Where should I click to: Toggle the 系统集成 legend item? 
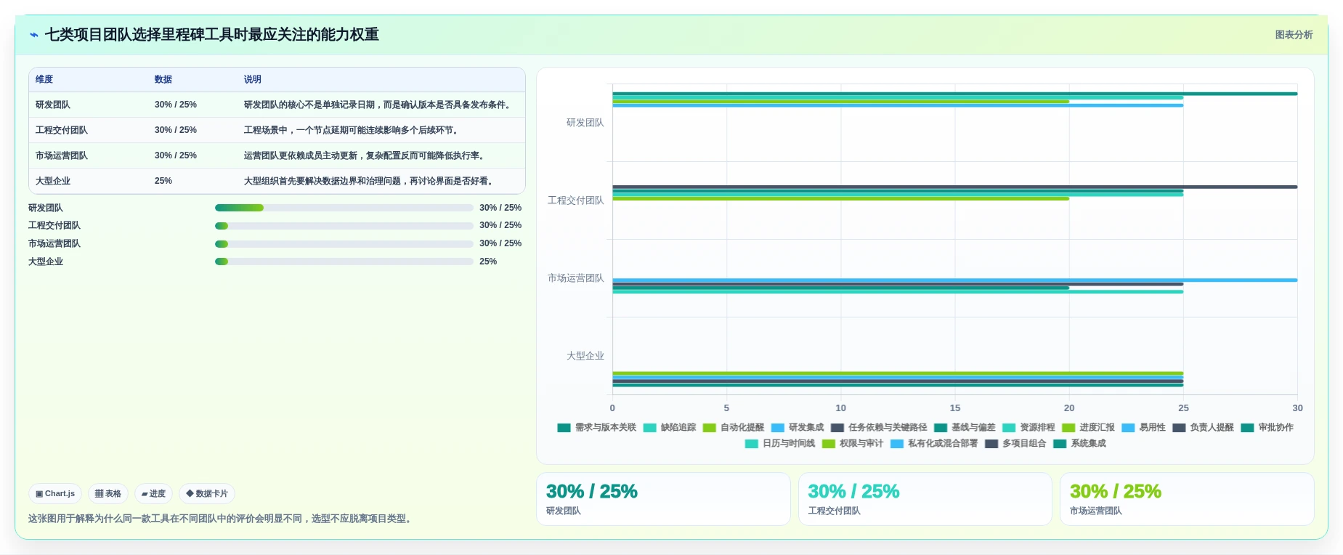1079,443
